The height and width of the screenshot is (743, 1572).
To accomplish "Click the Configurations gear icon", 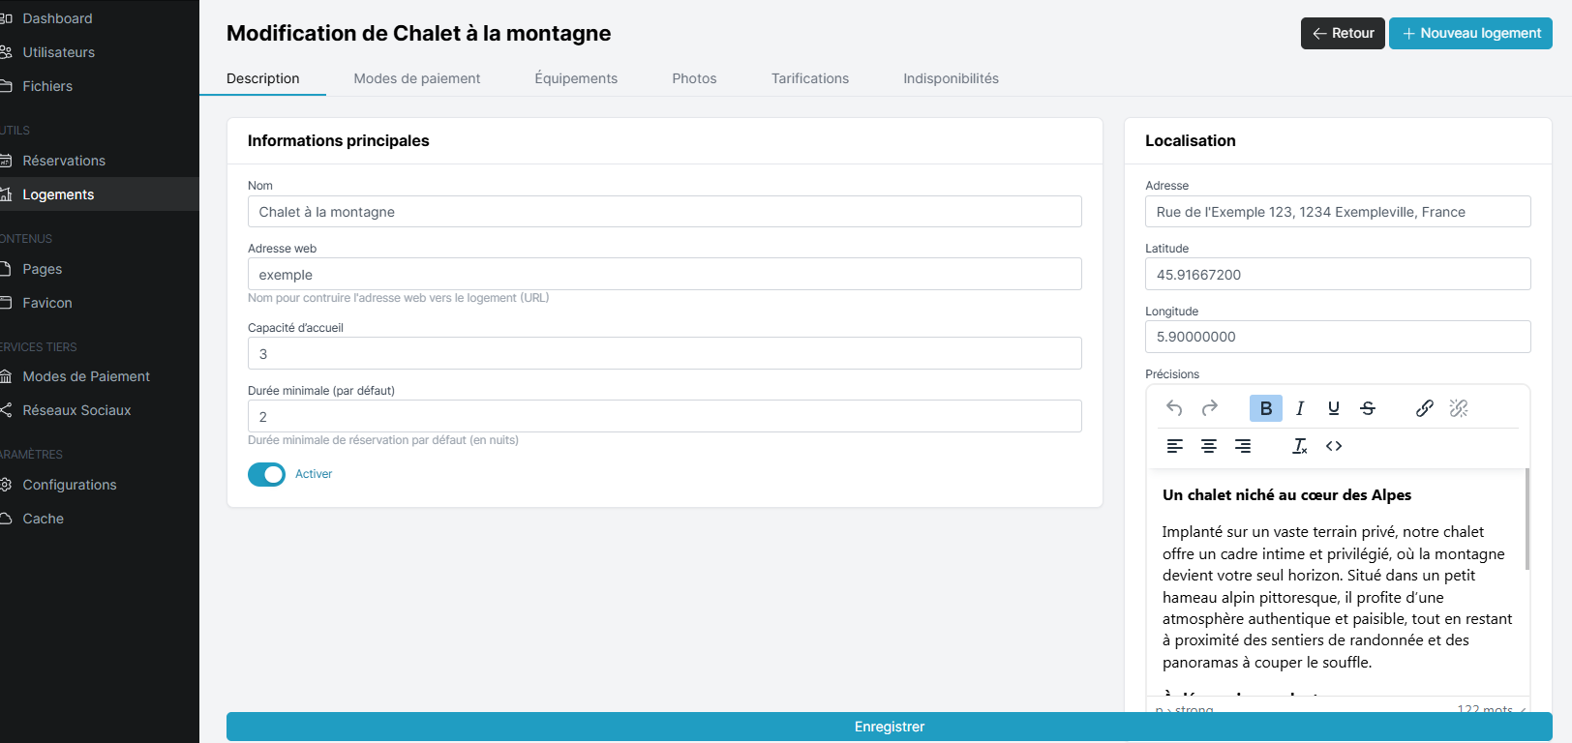I will click(x=5, y=485).
